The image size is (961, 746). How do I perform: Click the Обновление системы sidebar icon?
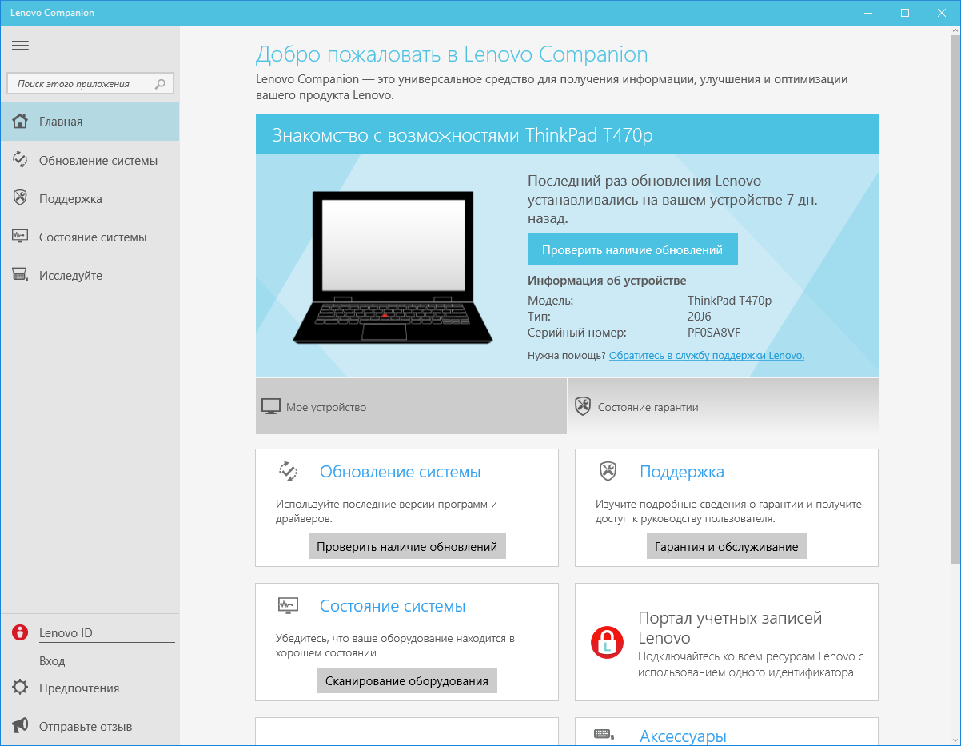coord(21,160)
